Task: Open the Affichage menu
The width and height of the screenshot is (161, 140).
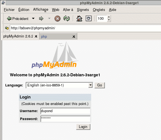Action: click(x=41, y=10)
